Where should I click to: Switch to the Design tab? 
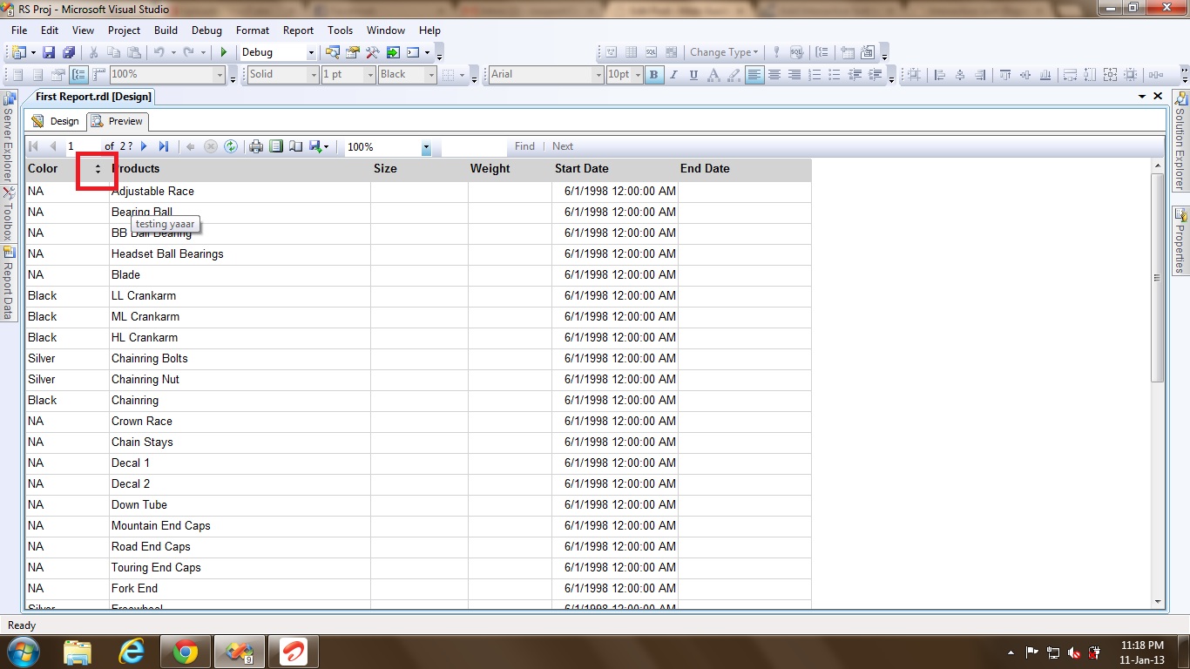click(56, 121)
